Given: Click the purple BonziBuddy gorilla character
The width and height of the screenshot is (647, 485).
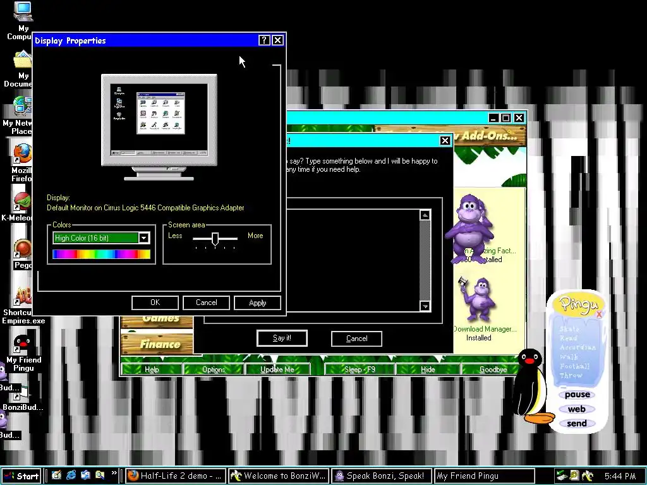Looking at the screenshot, I should coord(470,229).
